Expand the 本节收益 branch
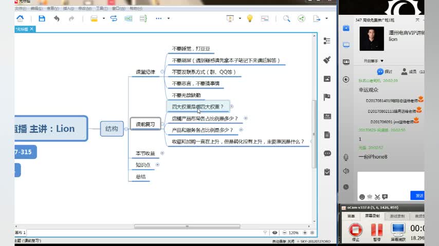The height and width of the screenshot is (246, 439). click(162, 153)
